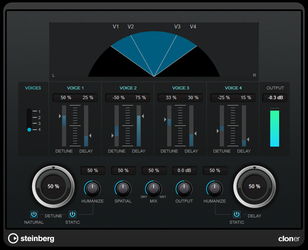Set voices count to 3

(x=37, y=123)
